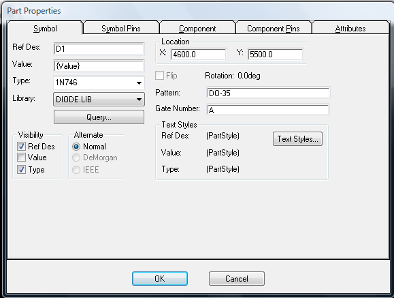This screenshot has height=298, width=394.
Task: Open the Attributes tab
Action: point(350,28)
